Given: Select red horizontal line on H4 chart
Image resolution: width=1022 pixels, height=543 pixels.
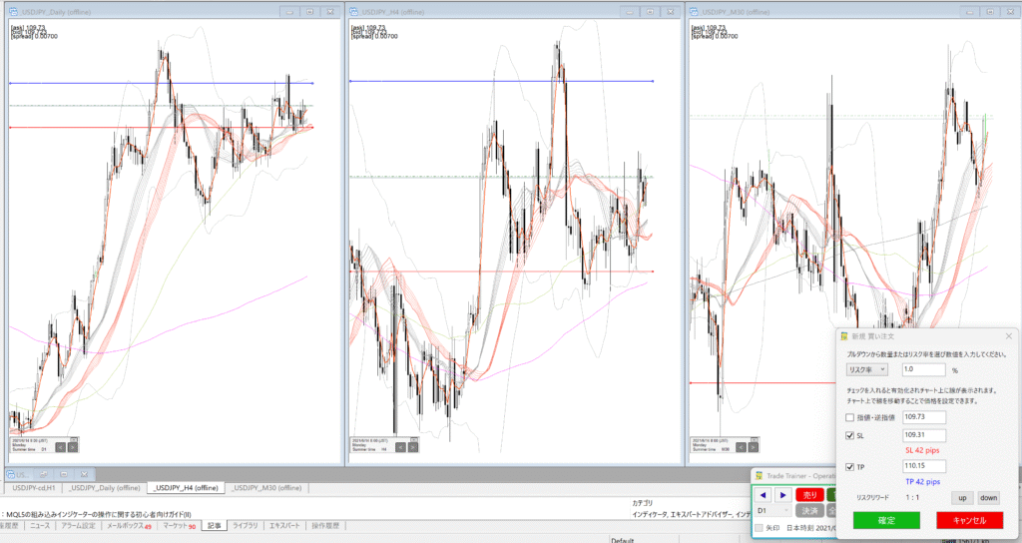Looking at the screenshot, I should (x=501, y=271).
